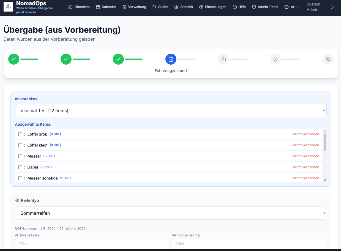Open the Einstellungen menu item

(x=213, y=7)
